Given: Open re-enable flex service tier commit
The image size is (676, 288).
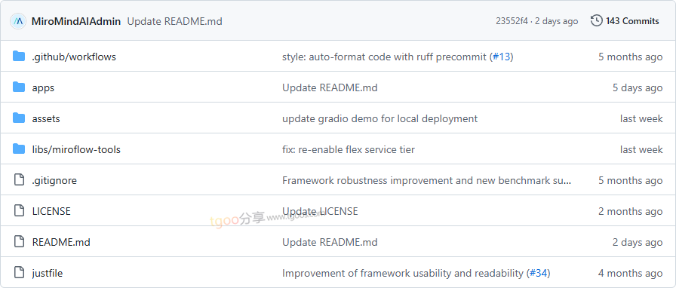Looking at the screenshot, I should click(x=349, y=149).
